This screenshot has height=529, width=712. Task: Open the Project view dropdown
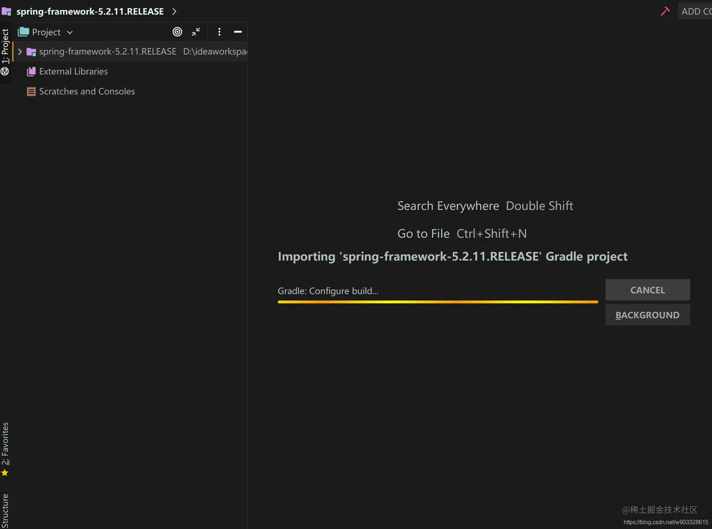coord(70,33)
